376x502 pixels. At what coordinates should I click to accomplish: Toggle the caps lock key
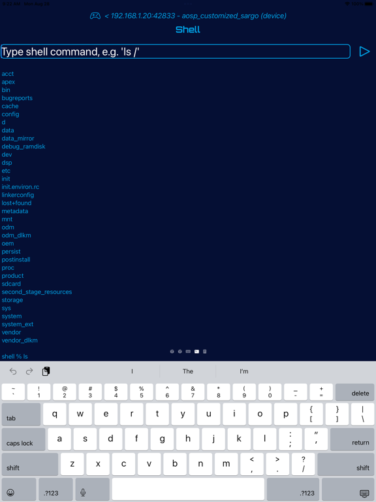coord(23,439)
